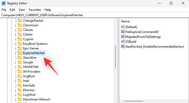Open the Edit menu
The image size is (189, 103).
pos(12,10)
